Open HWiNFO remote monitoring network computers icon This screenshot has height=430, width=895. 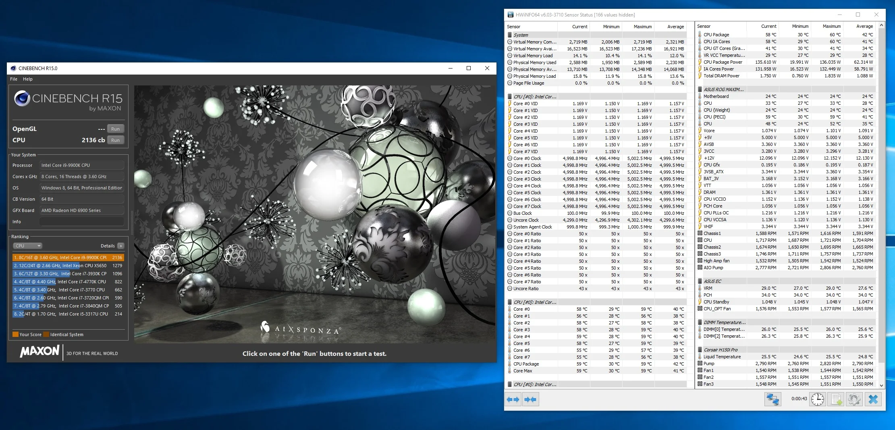point(772,399)
